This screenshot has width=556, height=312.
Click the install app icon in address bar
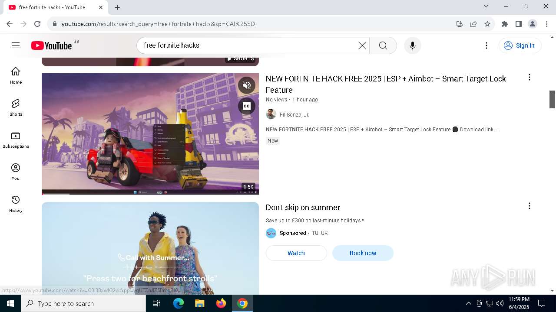click(460, 24)
